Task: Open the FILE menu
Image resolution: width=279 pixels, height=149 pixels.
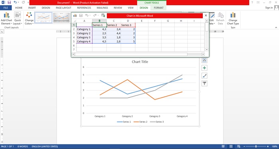Action: [x=6, y=8]
